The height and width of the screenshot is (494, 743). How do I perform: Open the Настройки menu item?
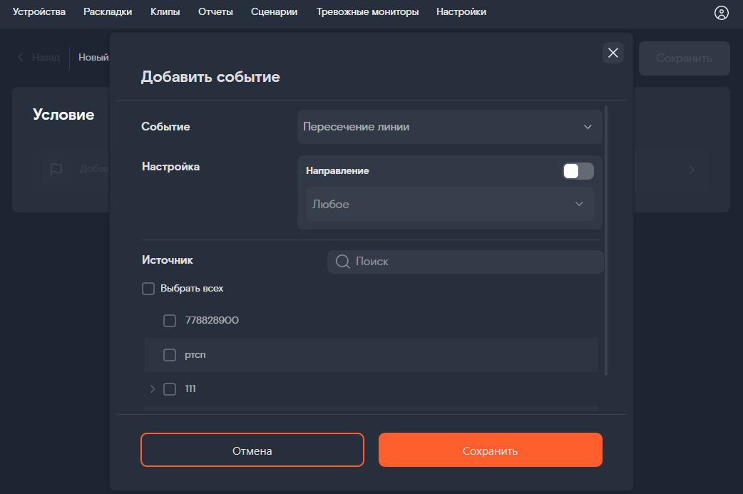[x=461, y=12]
